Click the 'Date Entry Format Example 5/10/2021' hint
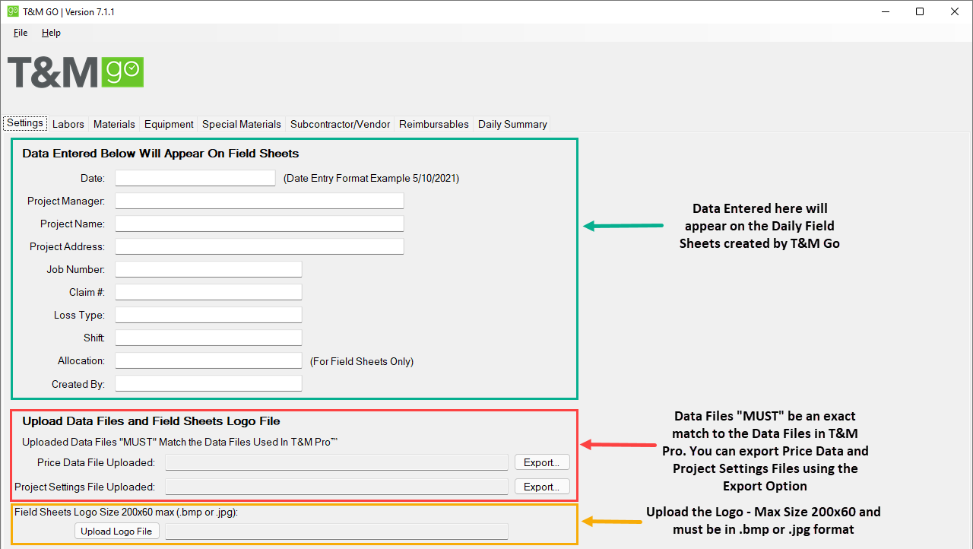This screenshot has width=973, height=549. coord(372,179)
